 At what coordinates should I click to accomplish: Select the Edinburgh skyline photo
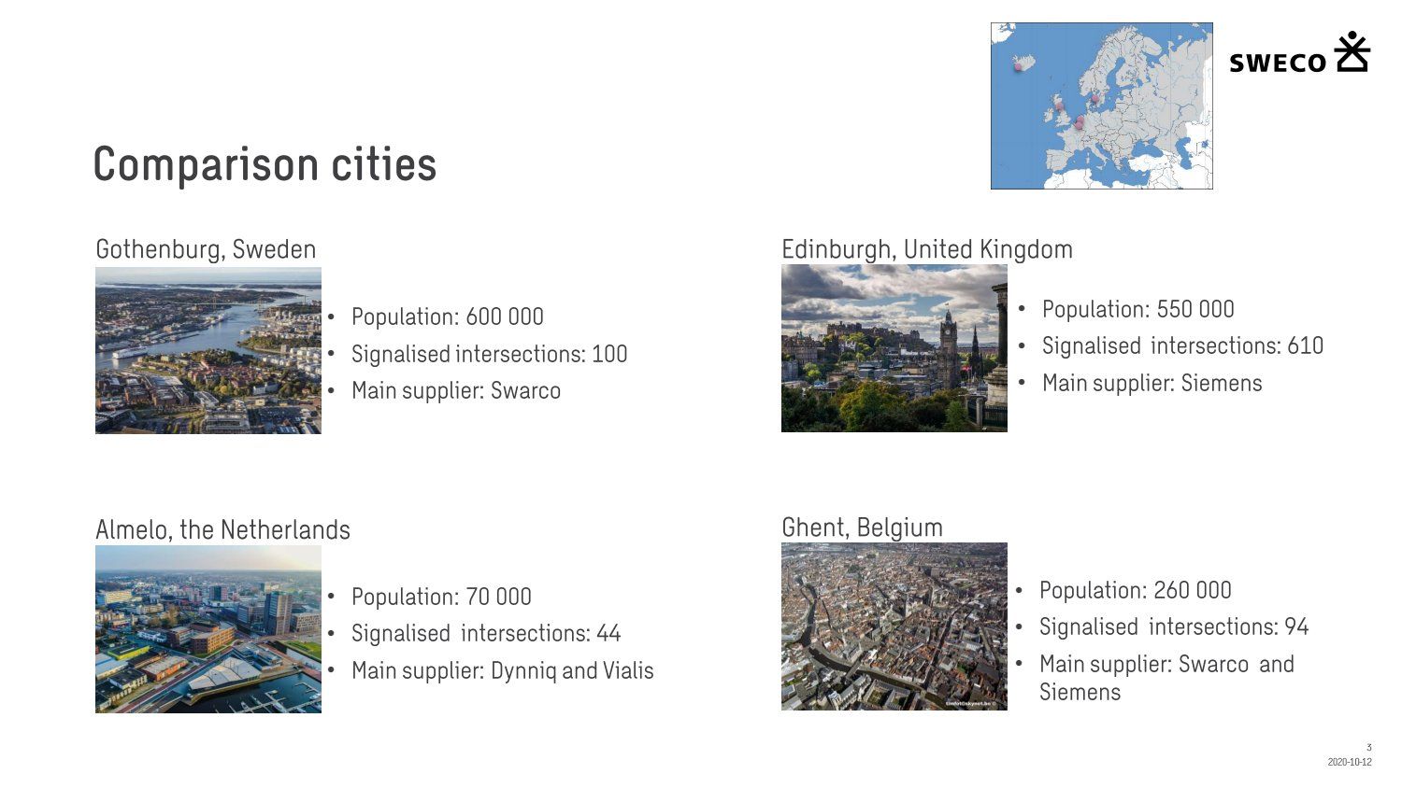tap(894, 348)
